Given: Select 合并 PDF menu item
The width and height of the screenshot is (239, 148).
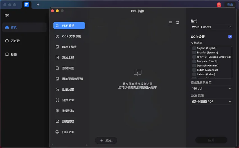Looking at the screenshot, I should [68, 100].
